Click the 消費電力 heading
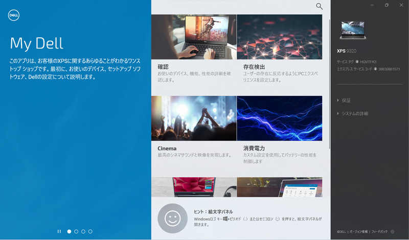Image resolution: width=409 pixels, height=240 pixels. tap(254, 148)
